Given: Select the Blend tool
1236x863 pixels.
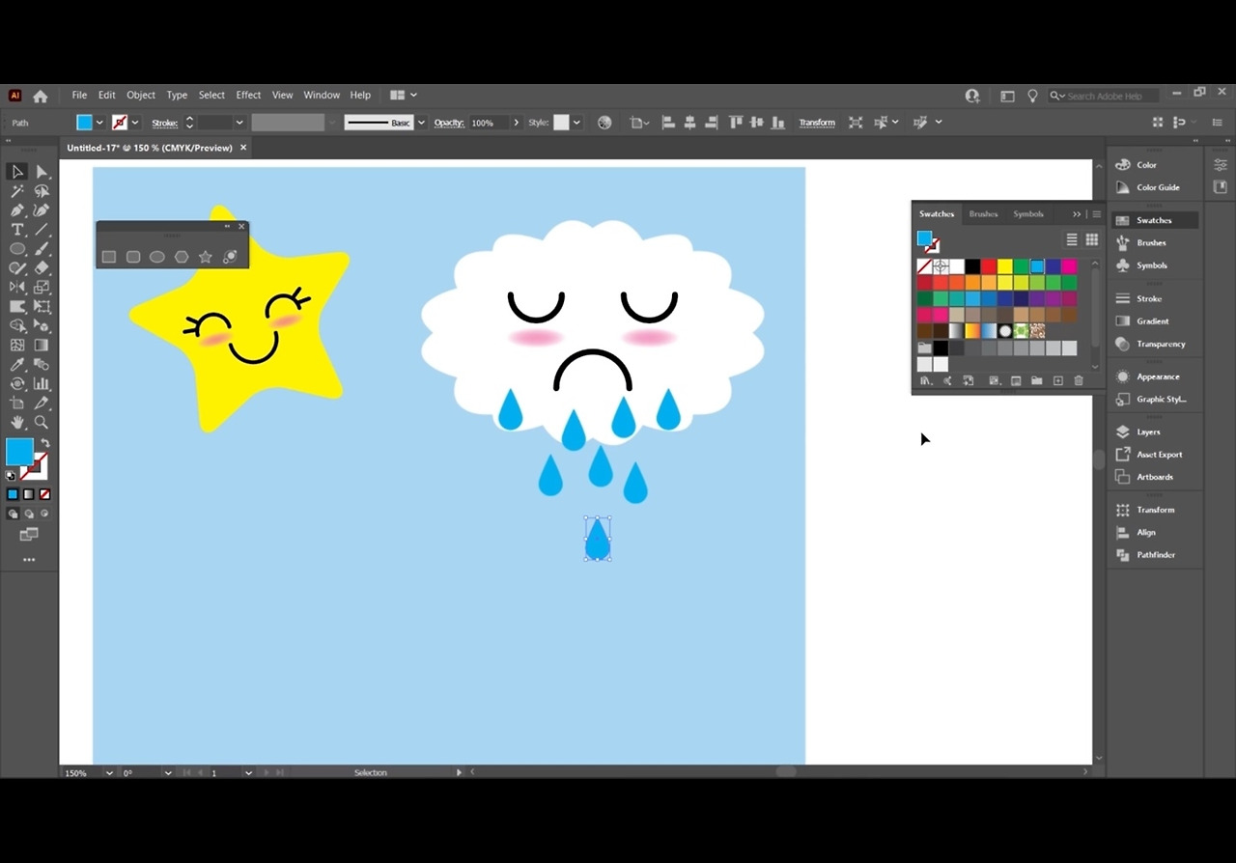Looking at the screenshot, I should (x=42, y=365).
